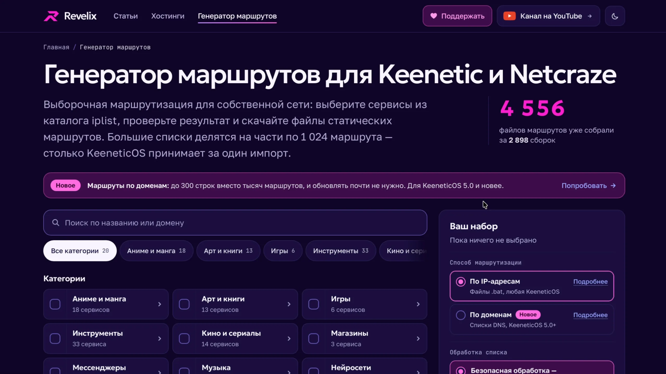Screen dimensions: 666x374
Task: Open Канал на YouTube link
Action: (x=548, y=16)
